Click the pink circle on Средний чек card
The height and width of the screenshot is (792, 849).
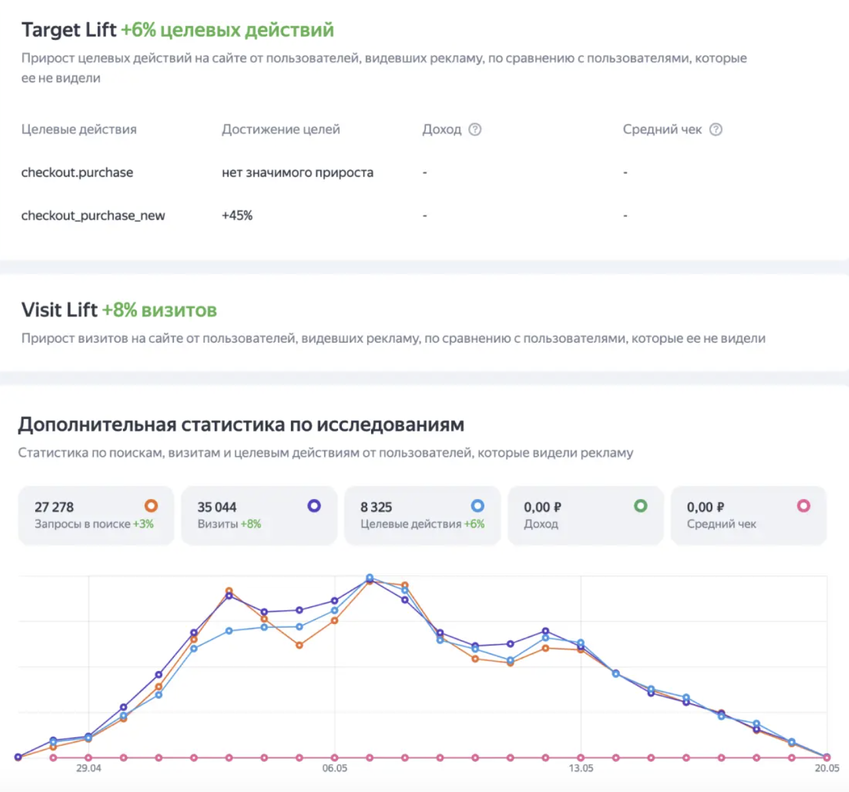coord(803,506)
